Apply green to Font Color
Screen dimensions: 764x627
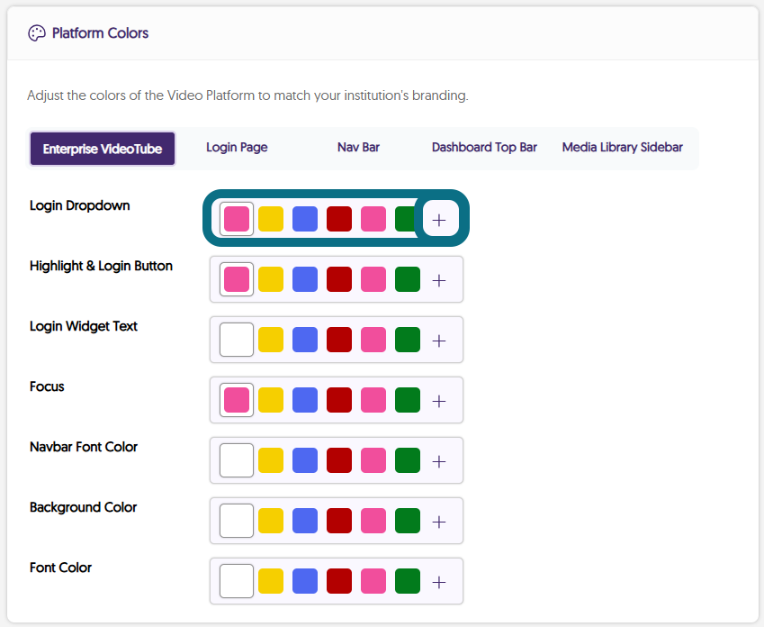(x=408, y=581)
